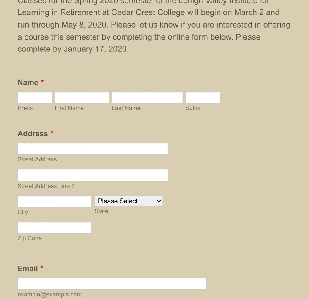
Task: Activate the Last Name entry box
Action: tap(147, 97)
